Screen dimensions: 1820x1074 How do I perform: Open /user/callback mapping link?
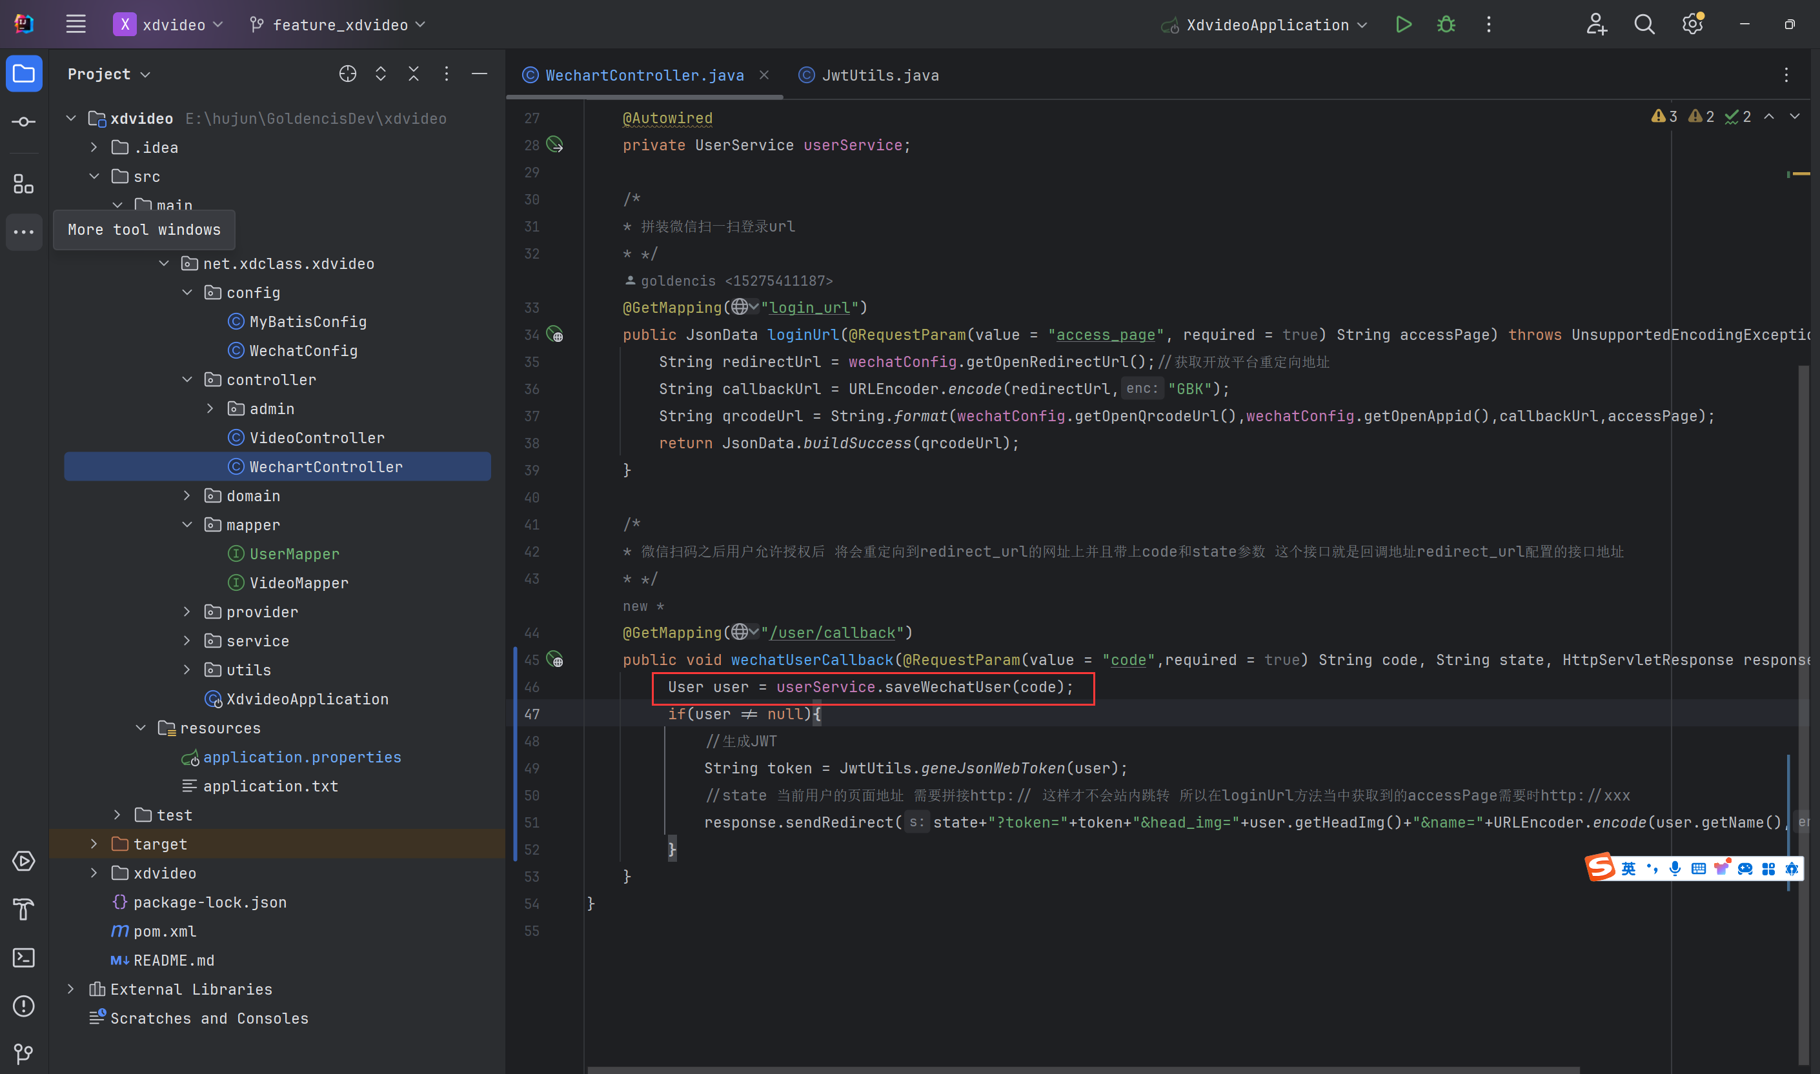[x=832, y=633]
